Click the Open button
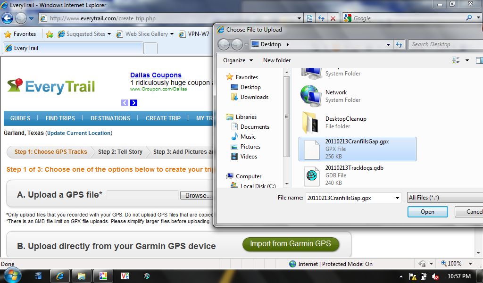Image resolution: width=483 pixels, height=283 pixels. click(427, 212)
